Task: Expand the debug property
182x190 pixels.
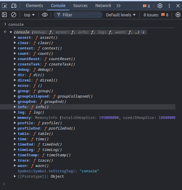Action: (15, 69)
